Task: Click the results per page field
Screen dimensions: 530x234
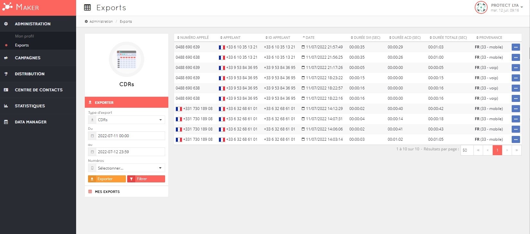Action: pyautogui.click(x=467, y=150)
